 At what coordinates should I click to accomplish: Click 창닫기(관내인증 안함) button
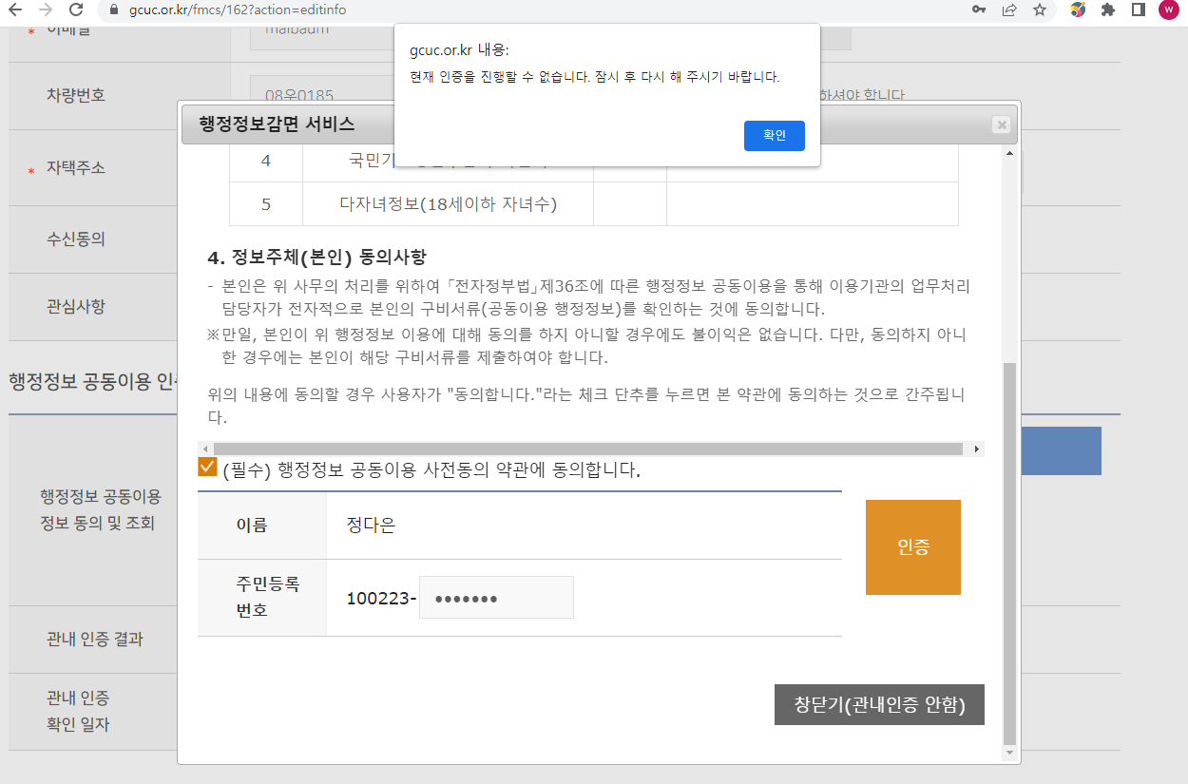pyautogui.click(x=879, y=705)
